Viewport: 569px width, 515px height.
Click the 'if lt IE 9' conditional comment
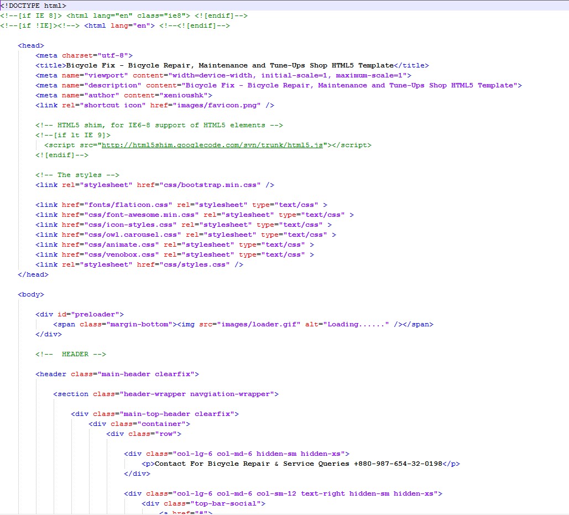click(73, 135)
